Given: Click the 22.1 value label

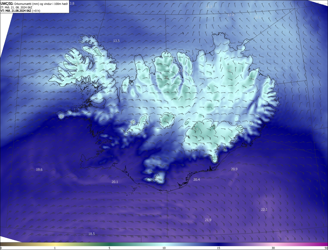Looking at the screenshot, I should tap(264, 210).
